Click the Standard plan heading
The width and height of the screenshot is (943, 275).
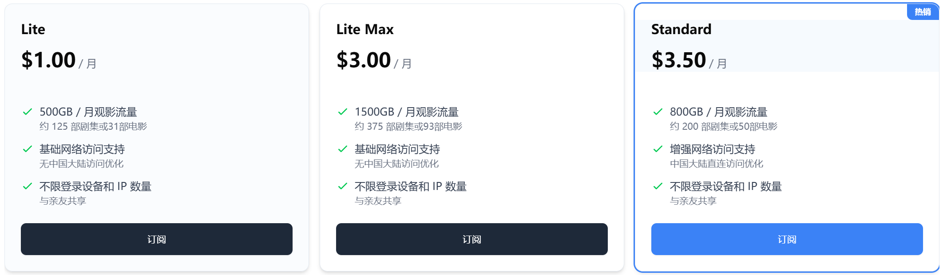click(x=681, y=29)
